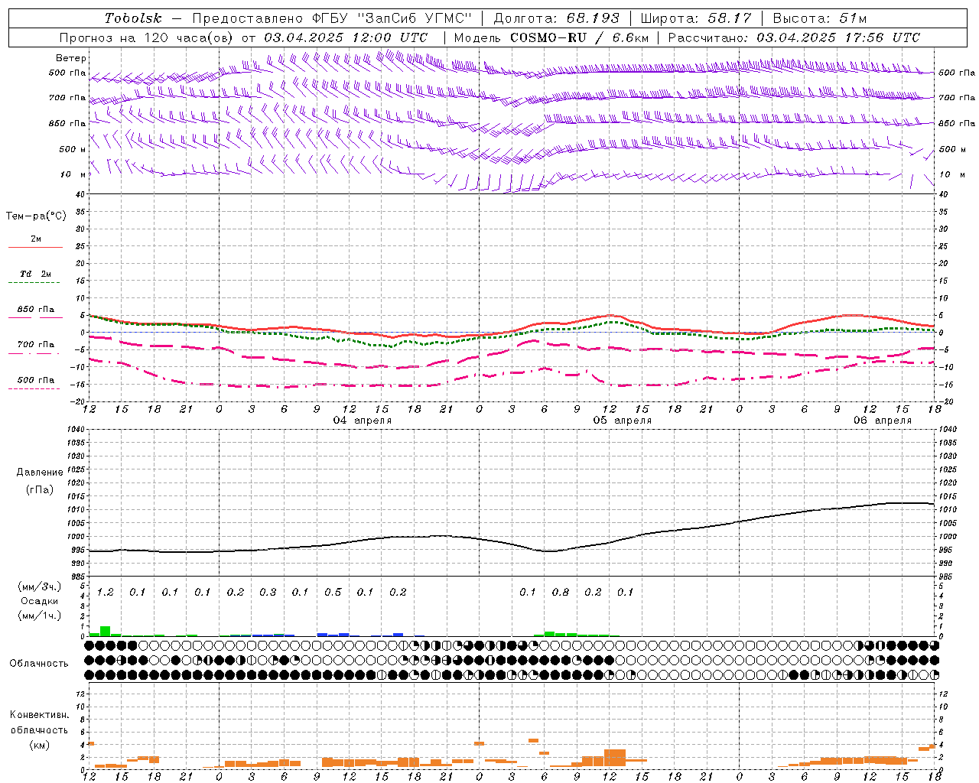Click the "850 гПа" temperature legend entry
979x783 pixels.
36,310
